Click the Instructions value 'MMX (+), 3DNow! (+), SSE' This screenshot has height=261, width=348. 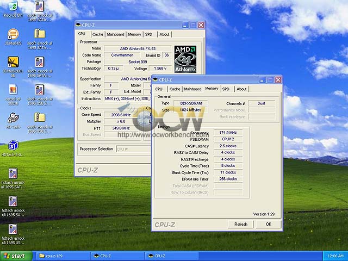click(x=128, y=98)
